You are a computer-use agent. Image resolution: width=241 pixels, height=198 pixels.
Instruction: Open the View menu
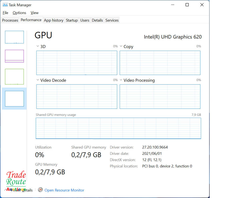35,13
